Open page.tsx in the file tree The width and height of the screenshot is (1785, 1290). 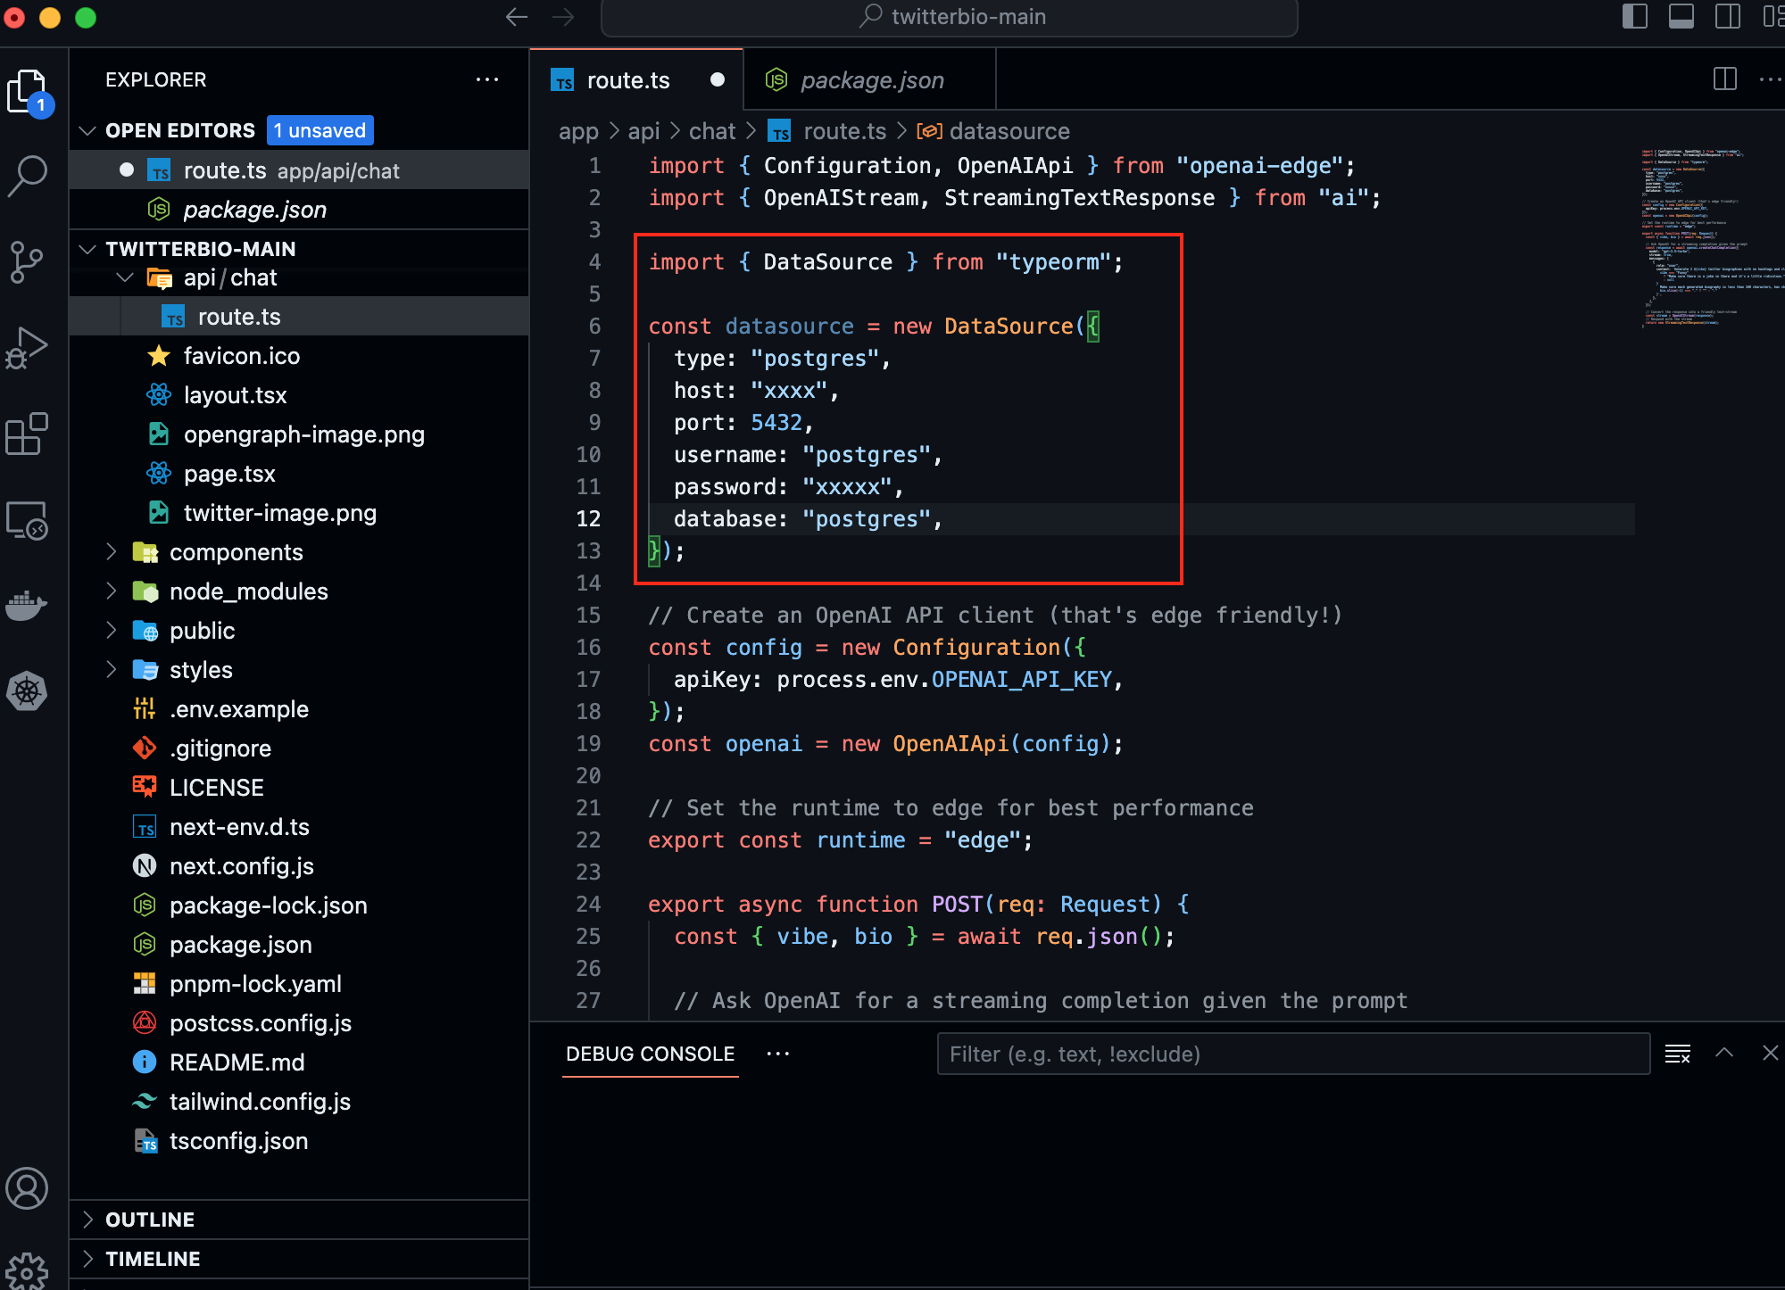[299, 474]
